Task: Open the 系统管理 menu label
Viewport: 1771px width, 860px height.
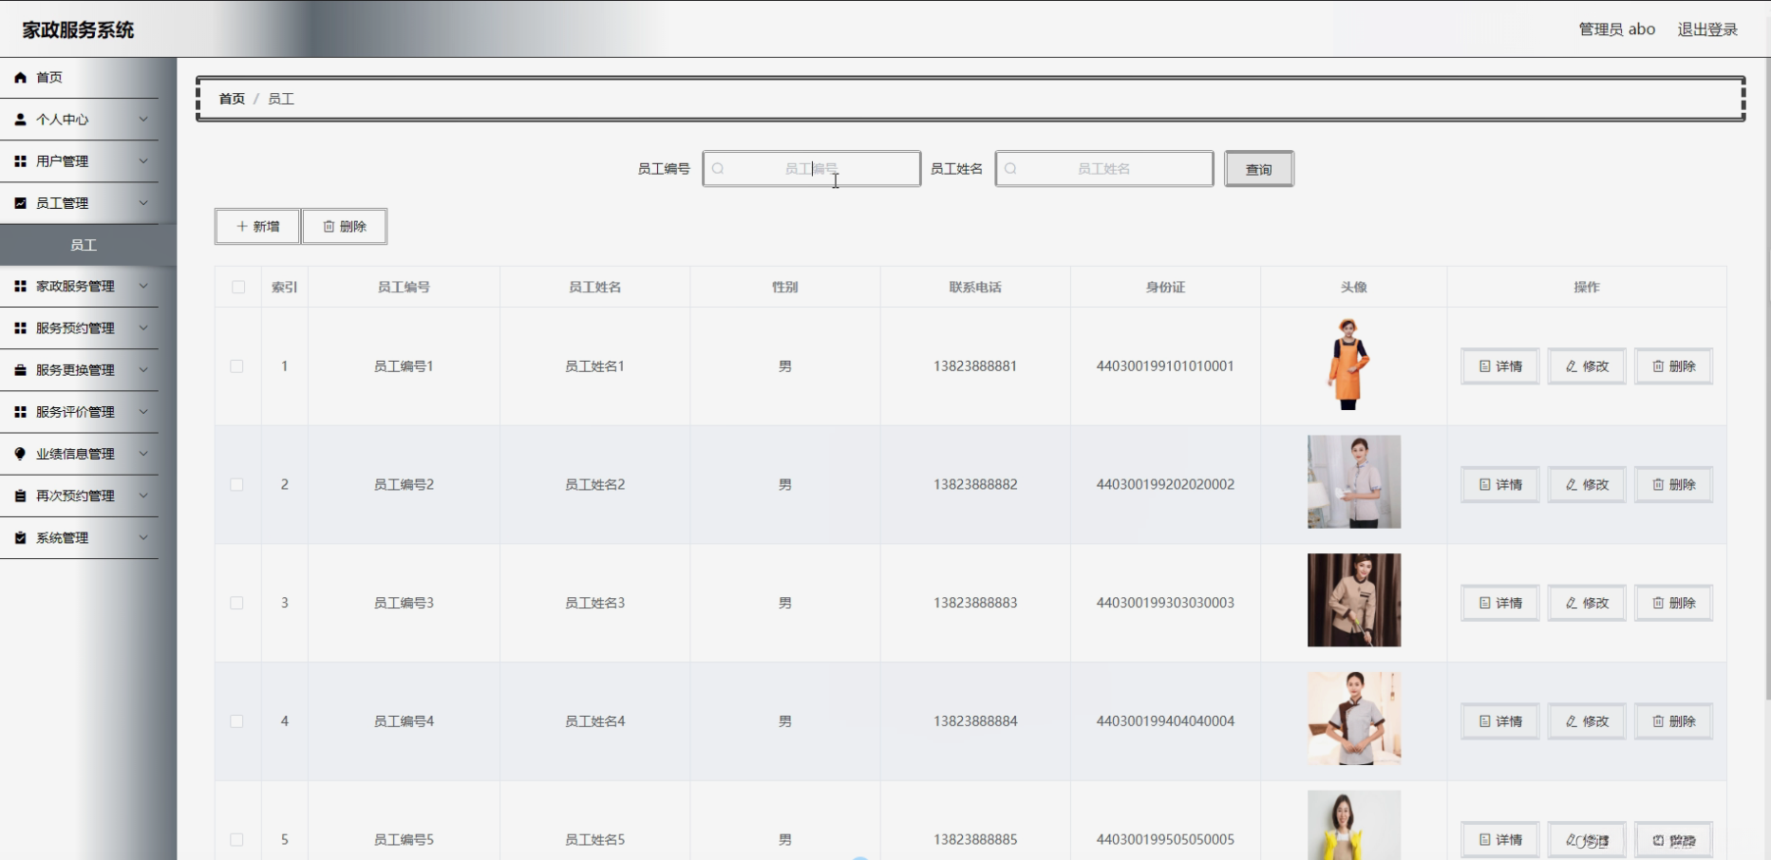Action: coord(63,537)
